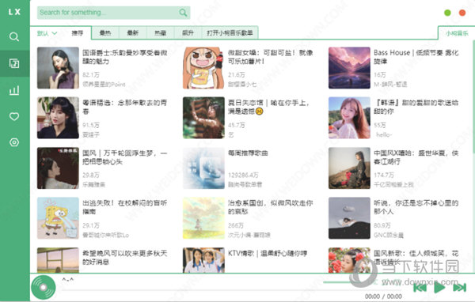Open the favorites heart icon in sidebar
475x302 pixels.
point(14,116)
